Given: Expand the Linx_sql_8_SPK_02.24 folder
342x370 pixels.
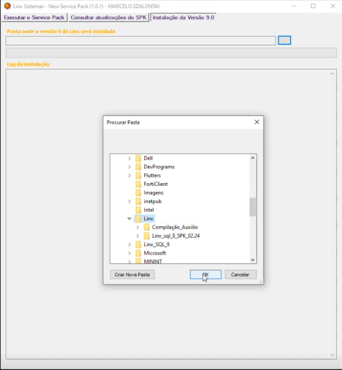Looking at the screenshot, I should click(138, 236).
